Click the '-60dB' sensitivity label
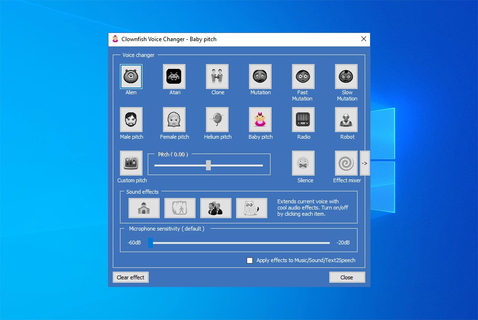Viewport: 478px width, 320px height. (x=134, y=243)
